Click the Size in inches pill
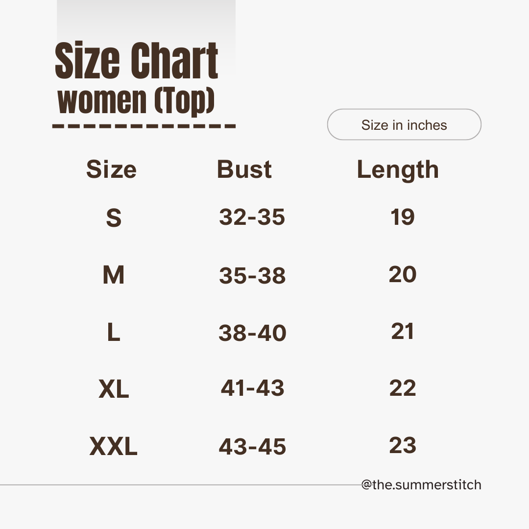The width and height of the screenshot is (529, 529). (404, 124)
